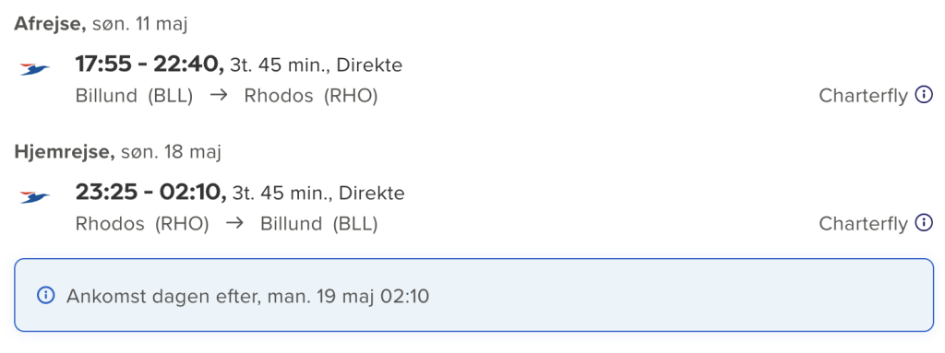Click the info icon in arrival notice box
Image resolution: width=945 pixels, height=353 pixels.
coord(46,295)
